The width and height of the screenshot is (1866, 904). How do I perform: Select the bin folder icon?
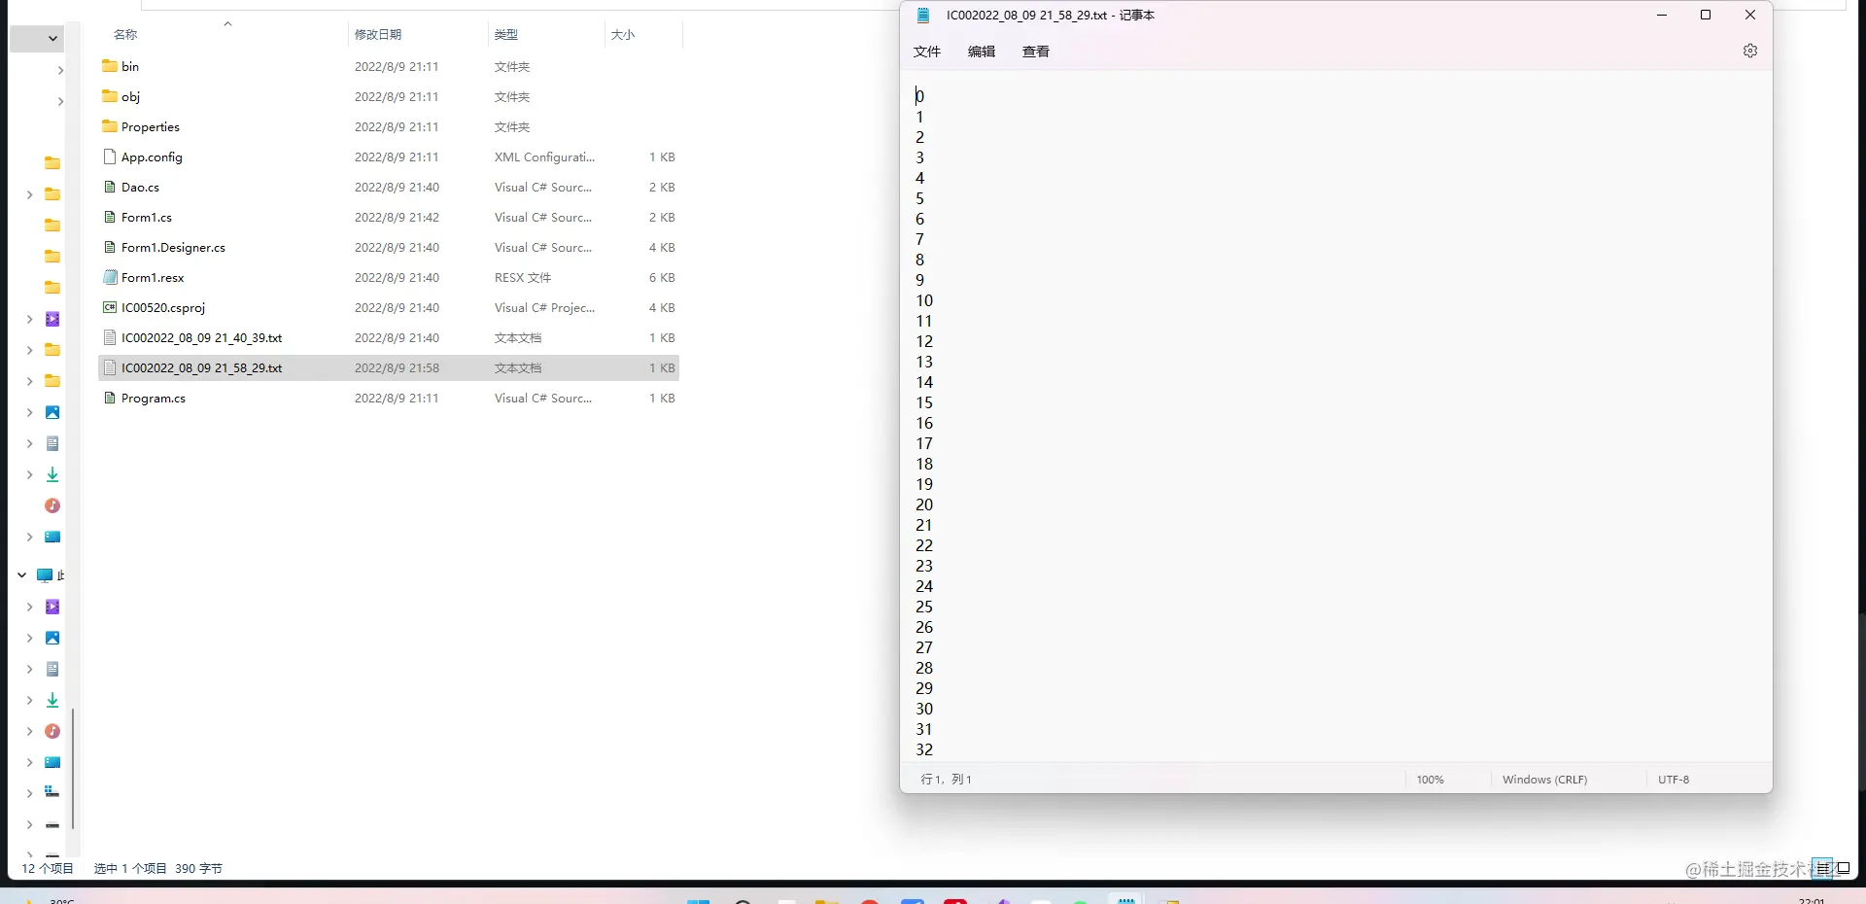point(110,66)
